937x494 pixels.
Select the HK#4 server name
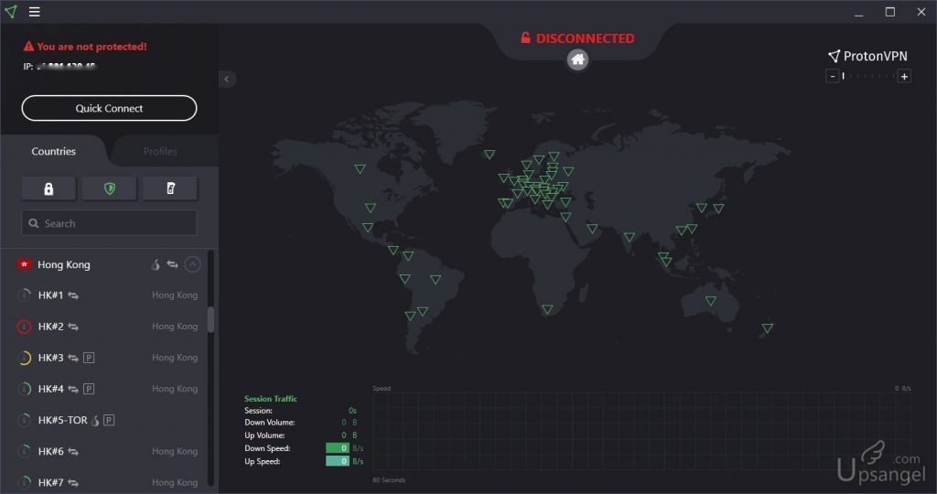(x=50, y=389)
